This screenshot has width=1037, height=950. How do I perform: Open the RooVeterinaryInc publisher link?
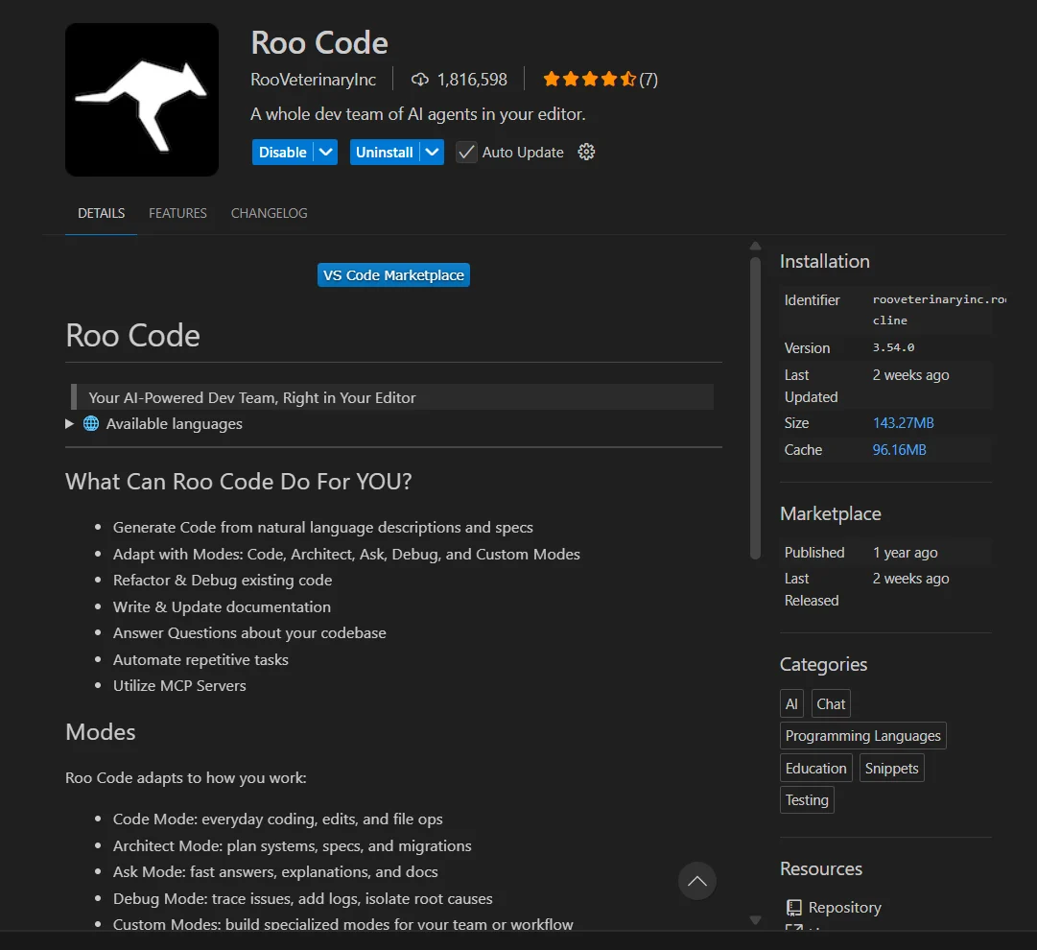coord(314,80)
